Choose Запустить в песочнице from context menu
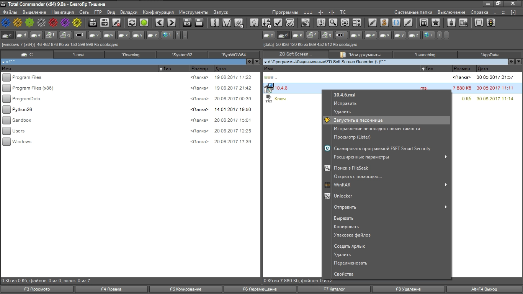This screenshot has height=294, width=523. (x=386, y=120)
